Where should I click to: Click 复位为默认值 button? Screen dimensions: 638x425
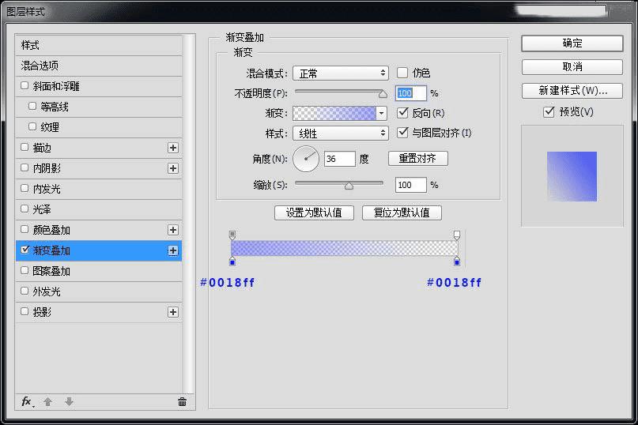pyautogui.click(x=402, y=212)
